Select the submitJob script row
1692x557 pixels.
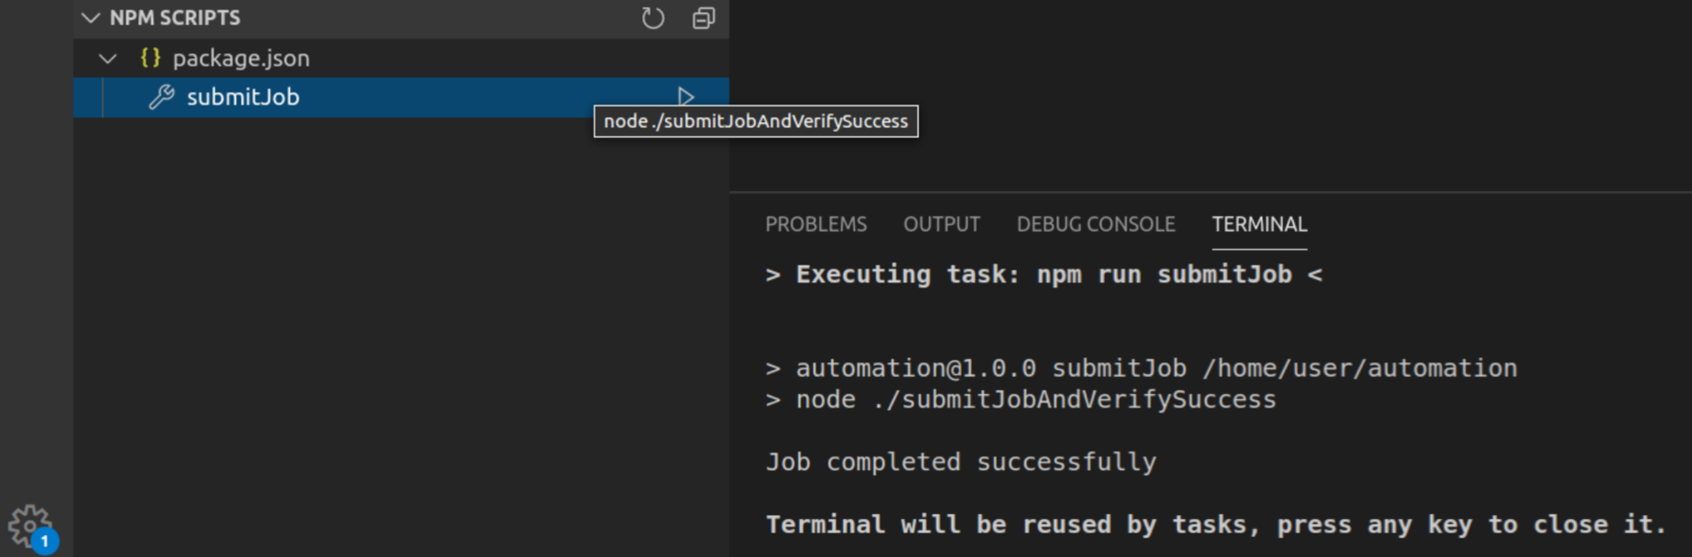tap(401, 97)
